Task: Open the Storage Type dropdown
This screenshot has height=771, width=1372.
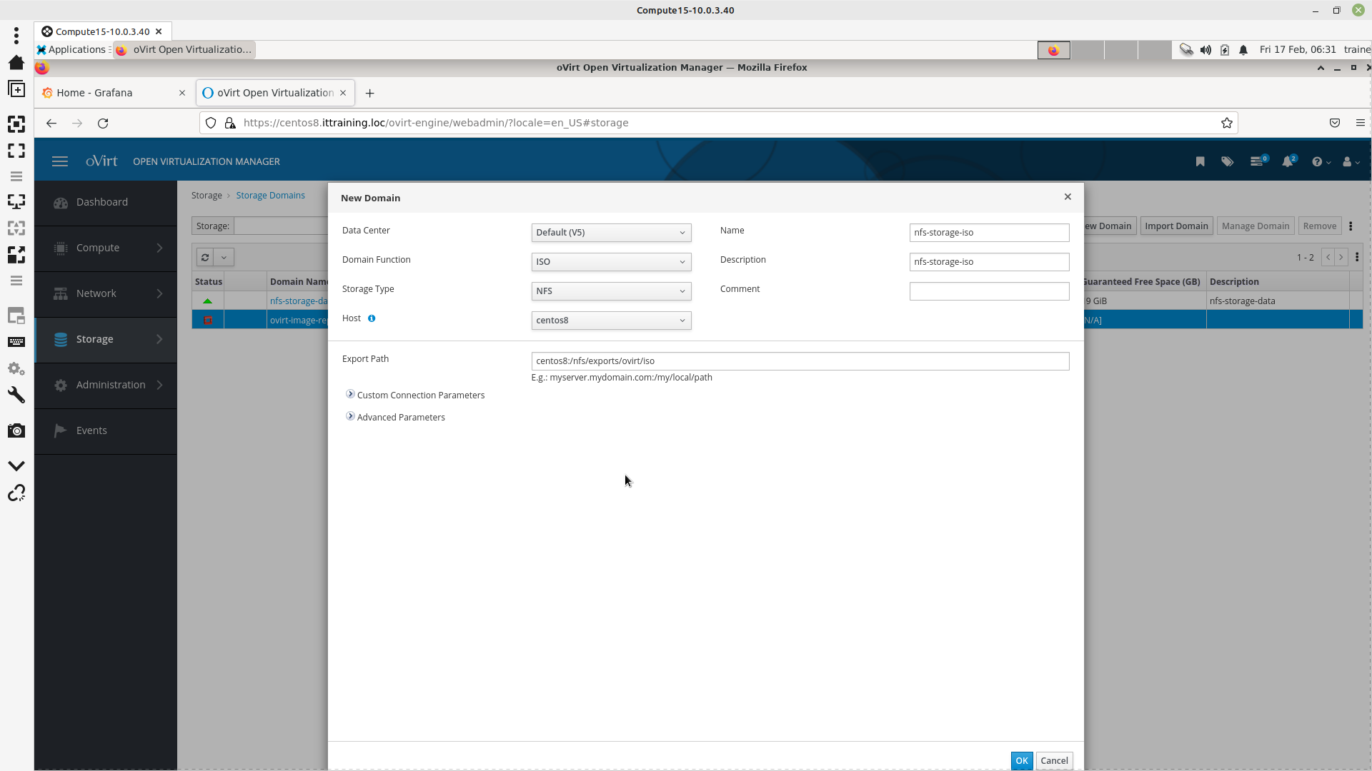Action: click(611, 291)
